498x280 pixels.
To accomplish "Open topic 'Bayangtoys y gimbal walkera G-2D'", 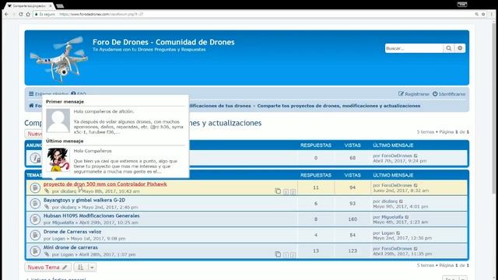I will click(84, 200).
